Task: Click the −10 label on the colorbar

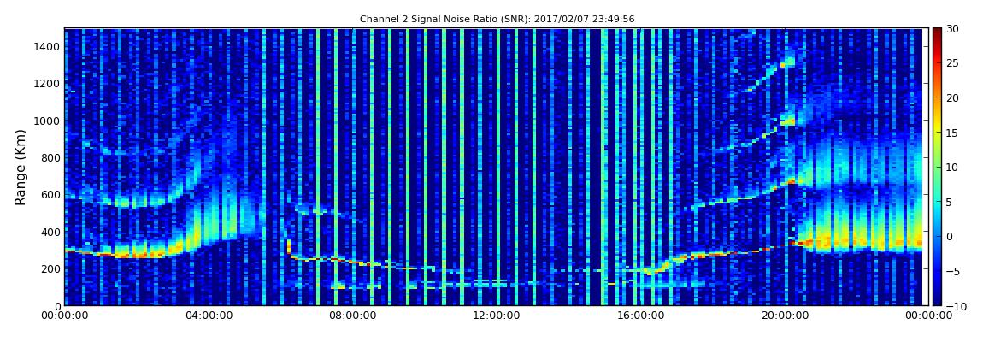Action: pos(955,306)
